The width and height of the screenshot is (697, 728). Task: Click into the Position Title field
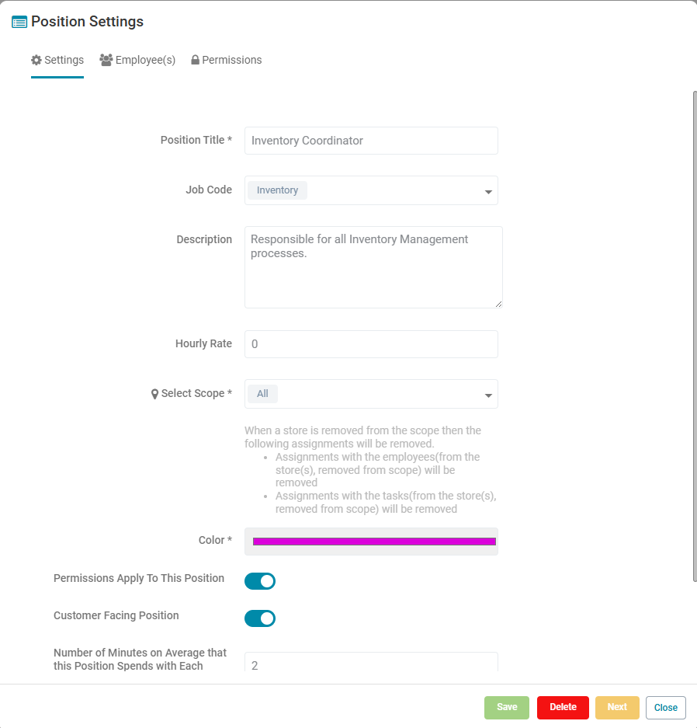[x=371, y=141]
